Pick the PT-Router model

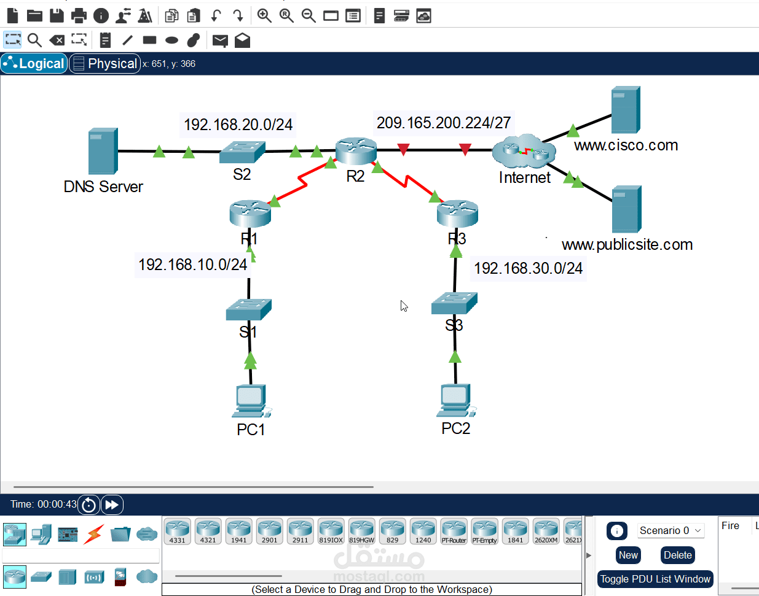454,532
